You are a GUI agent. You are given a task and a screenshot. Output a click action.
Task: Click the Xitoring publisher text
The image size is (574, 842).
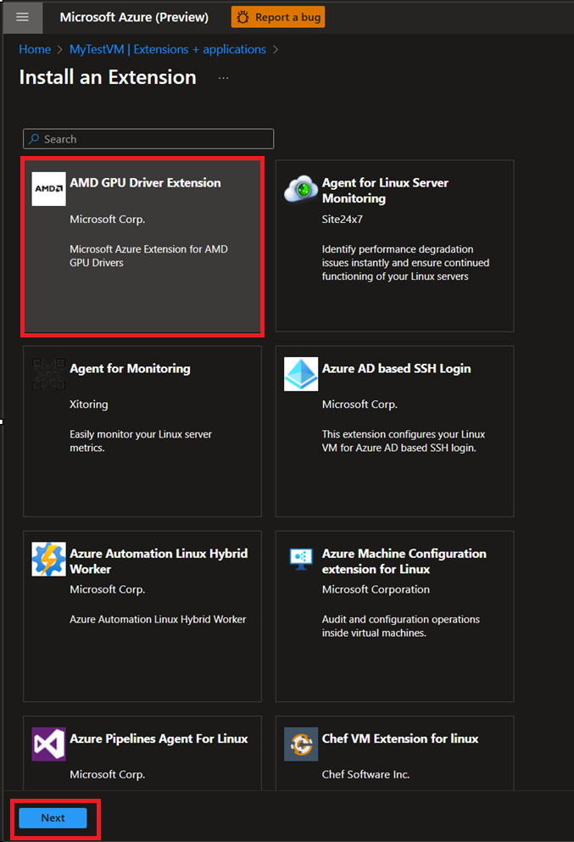tap(88, 404)
